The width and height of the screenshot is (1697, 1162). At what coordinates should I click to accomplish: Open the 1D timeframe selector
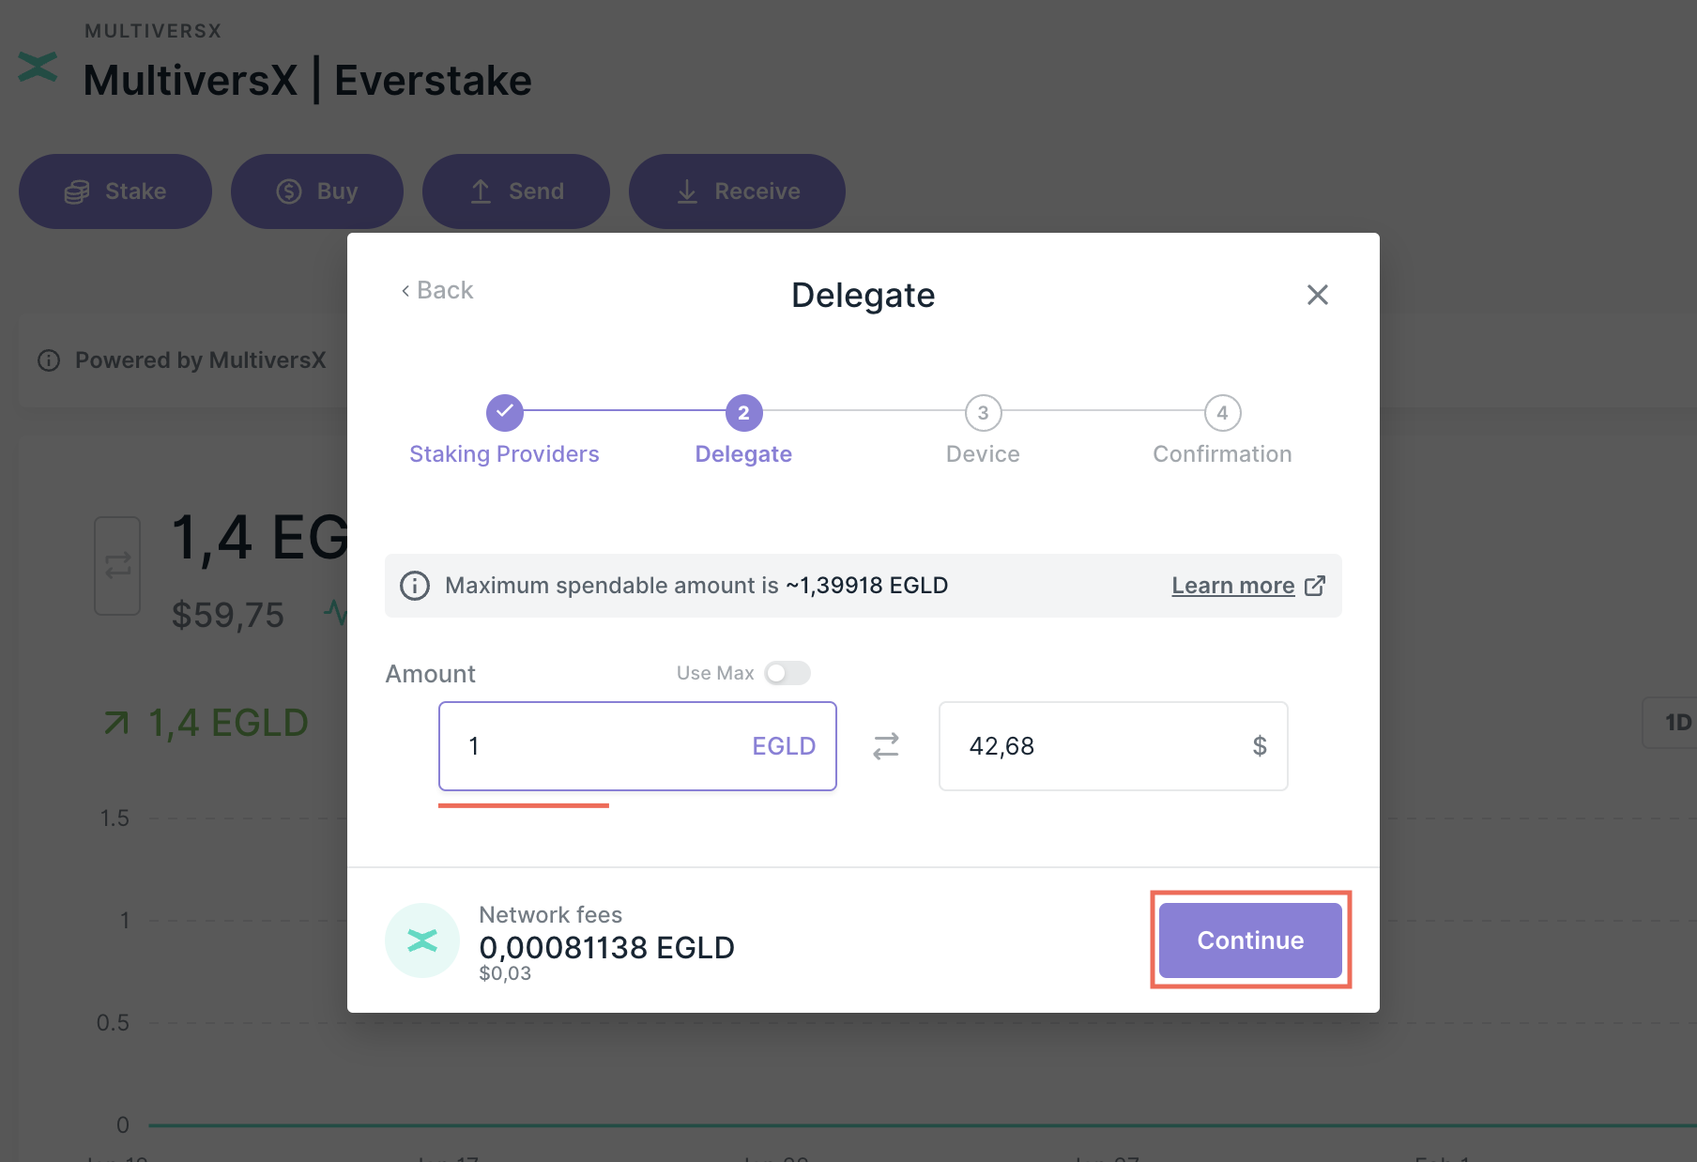coord(1680,723)
